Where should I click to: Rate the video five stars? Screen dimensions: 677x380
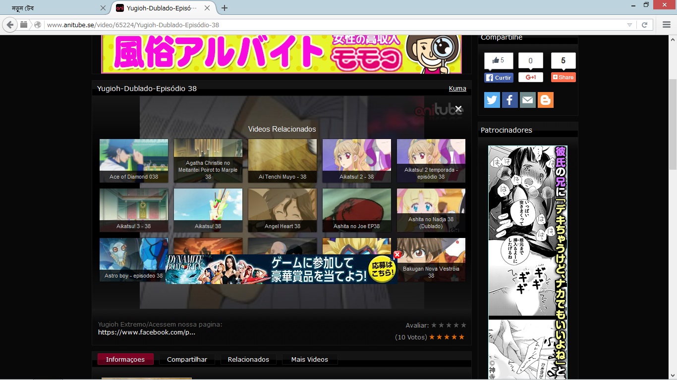[x=463, y=325]
